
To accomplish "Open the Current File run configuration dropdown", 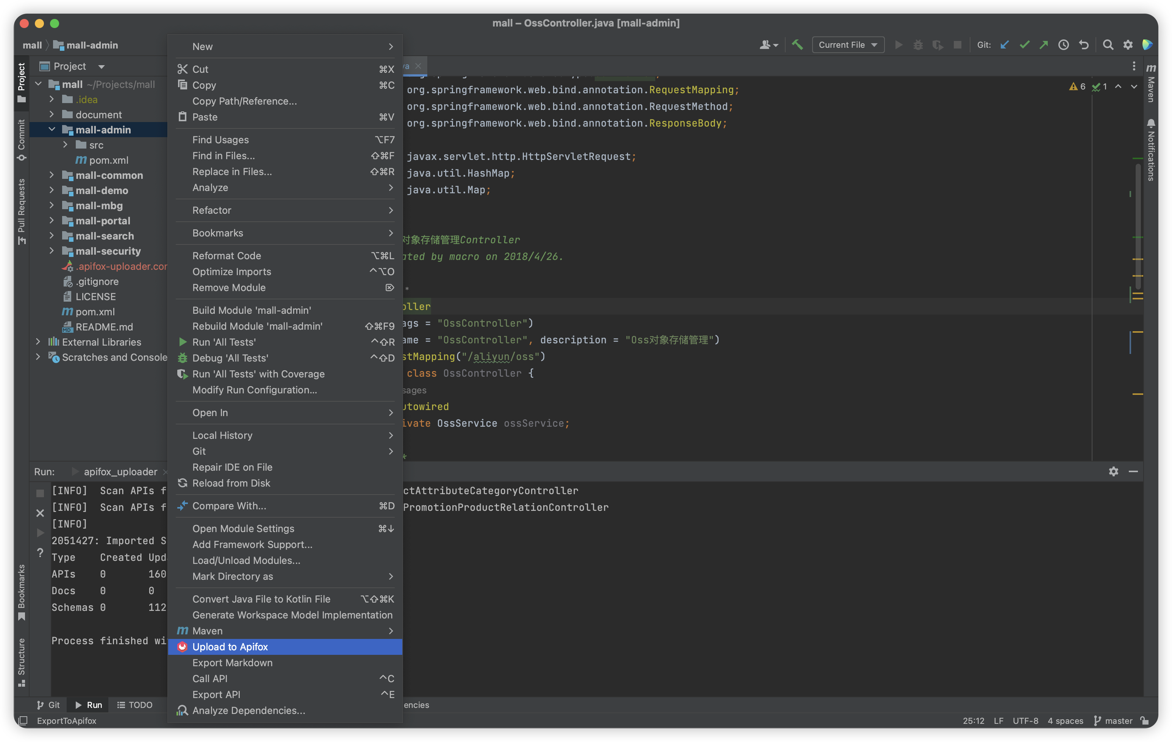I will (848, 45).
